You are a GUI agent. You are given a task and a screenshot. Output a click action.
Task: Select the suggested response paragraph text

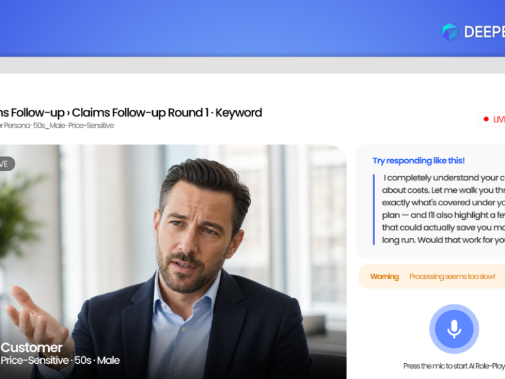coord(444,209)
